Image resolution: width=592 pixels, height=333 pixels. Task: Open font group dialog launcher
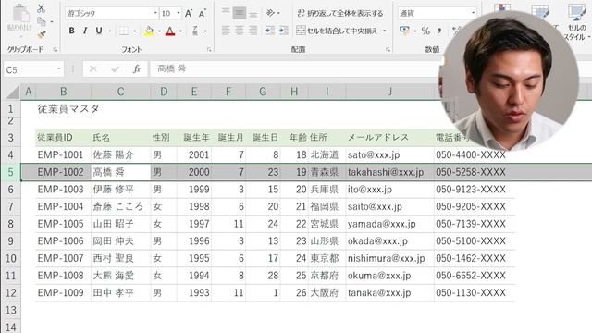pos(209,49)
